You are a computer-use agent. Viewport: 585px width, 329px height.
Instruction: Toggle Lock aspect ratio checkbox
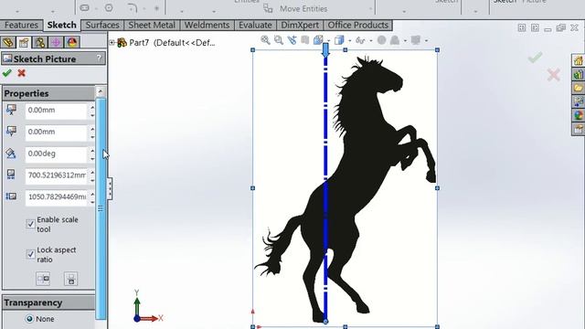pyautogui.click(x=30, y=254)
